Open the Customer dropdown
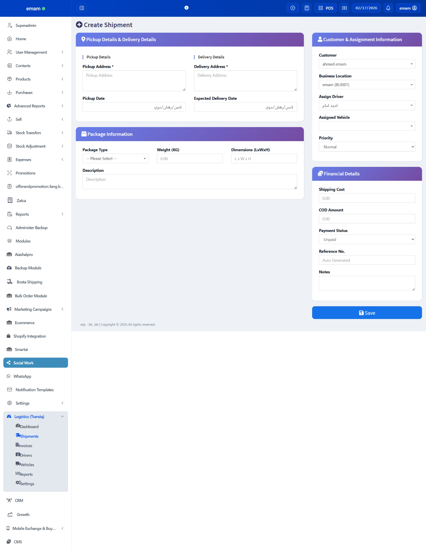This screenshot has width=426, height=550. [367, 64]
